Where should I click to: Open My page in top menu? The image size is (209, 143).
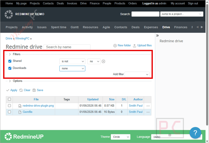(21, 3)
